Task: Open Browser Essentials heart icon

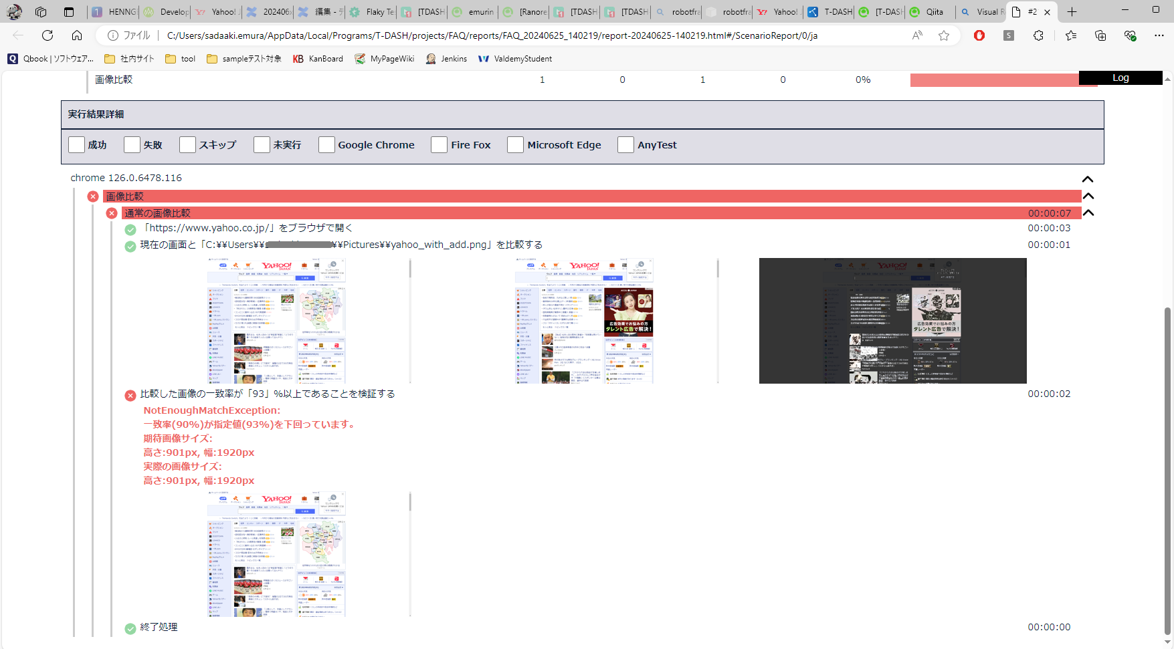Action: coord(1130,35)
